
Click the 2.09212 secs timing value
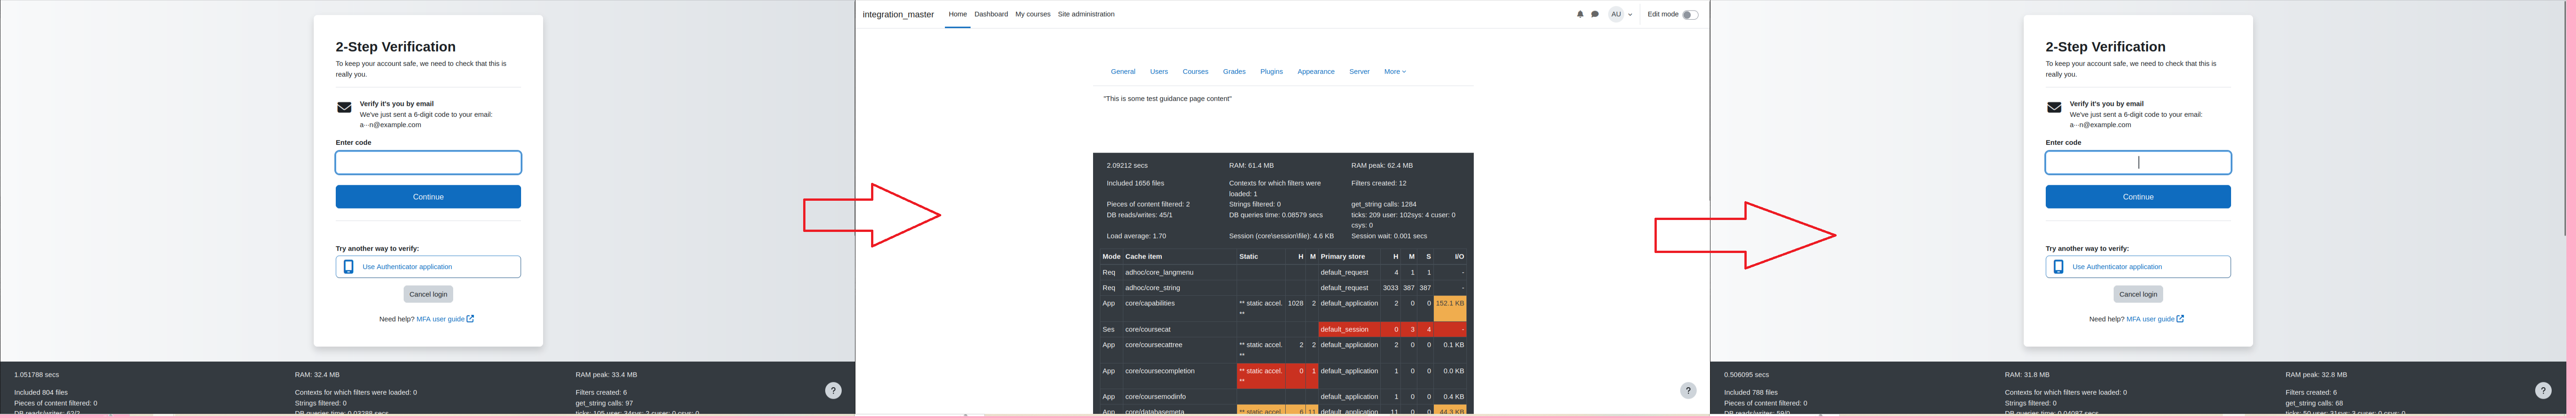(x=1127, y=166)
